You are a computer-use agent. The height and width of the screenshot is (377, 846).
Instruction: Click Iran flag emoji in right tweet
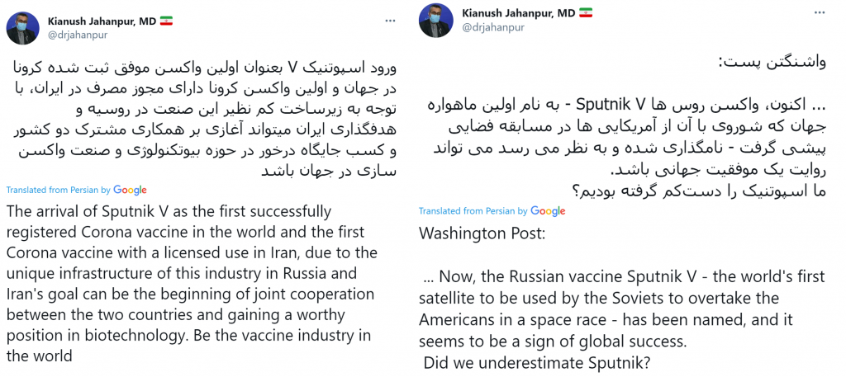point(586,13)
